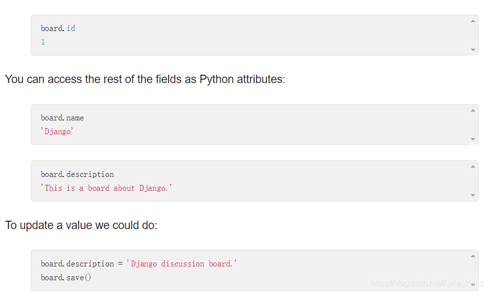The width and height of the screenshot is (488, 292).
Task: Click the 'This is a board about Django.' string
Action: (x=106, y=188)
